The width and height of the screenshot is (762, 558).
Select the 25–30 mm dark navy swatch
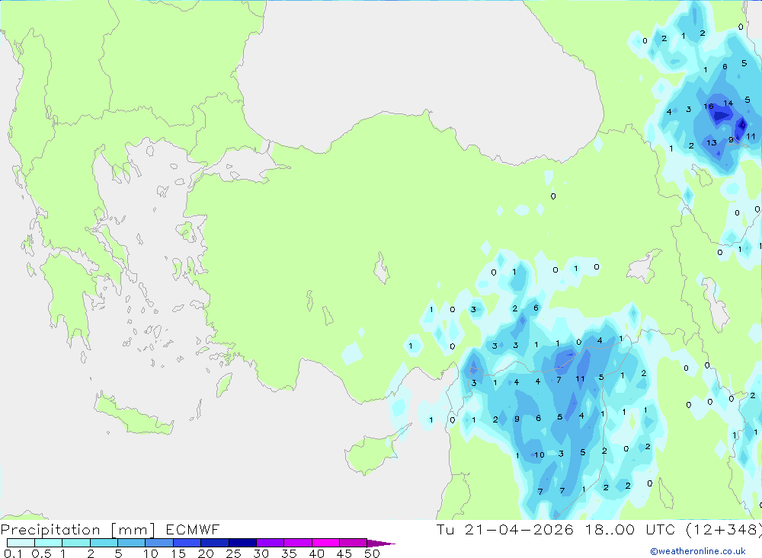pyautogui.click(x=242, y=543)
